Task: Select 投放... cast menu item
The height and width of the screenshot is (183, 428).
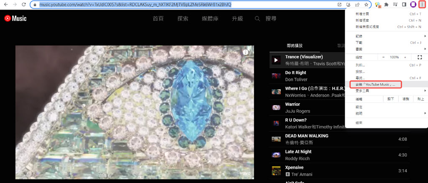Action: pyautogui.click(x=386, y=72)
